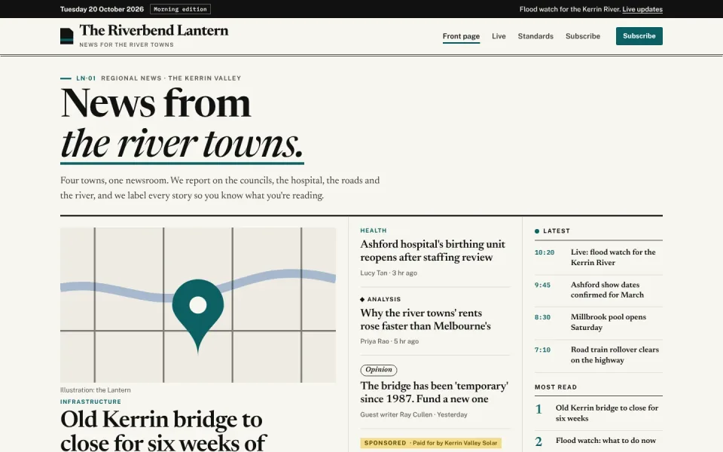Select the Subscribe text nav link
Image resolution: width=723 pixels, height=452 pixels.
click(x=583, y=36)
